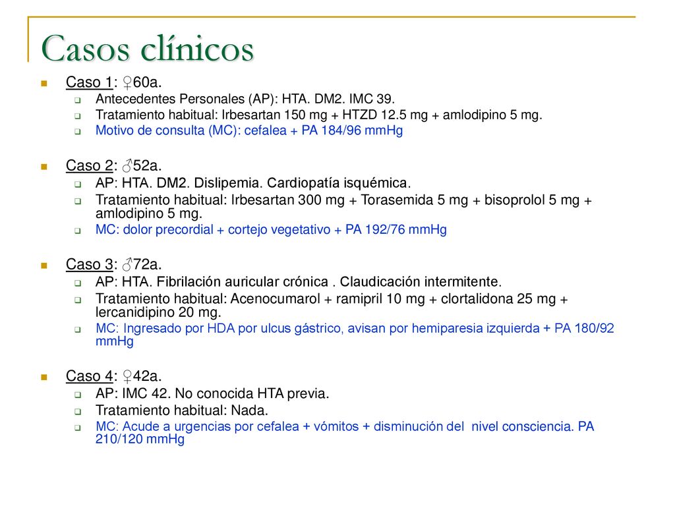Click the 'Caso 1' underlined heading

(89, 82)
